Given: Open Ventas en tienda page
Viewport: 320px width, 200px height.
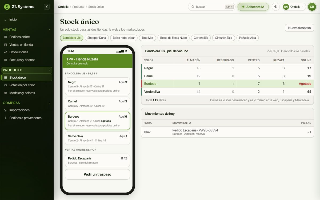Looking at the screenshot, I should [27, 45].
